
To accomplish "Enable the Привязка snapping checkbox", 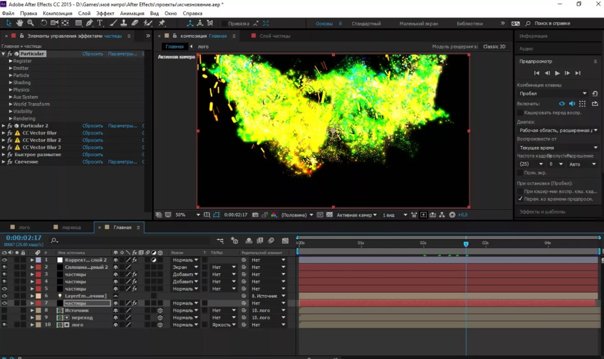I will [x=224, y=24].
